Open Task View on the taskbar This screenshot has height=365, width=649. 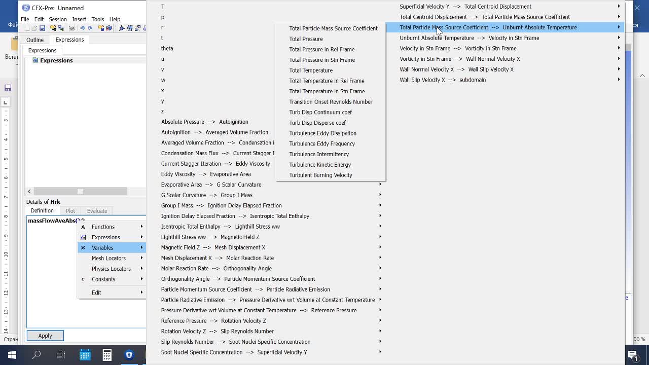(x=61, y=355)
